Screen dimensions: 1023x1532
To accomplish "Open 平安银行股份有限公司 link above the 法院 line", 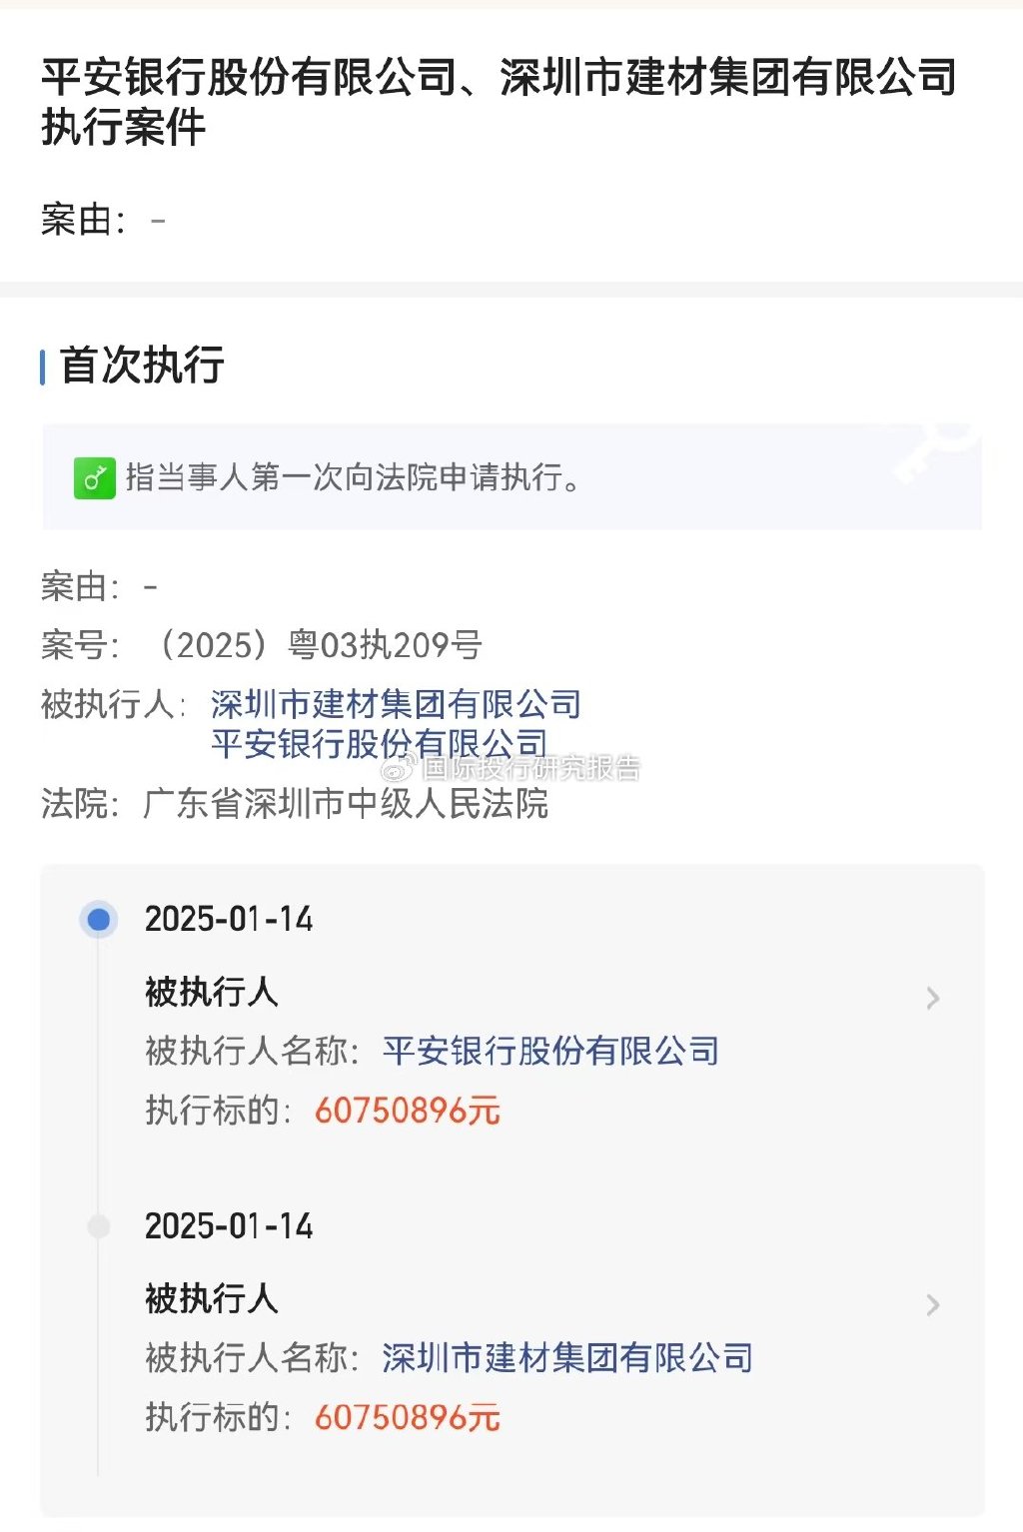I will (x=379, y=743).
